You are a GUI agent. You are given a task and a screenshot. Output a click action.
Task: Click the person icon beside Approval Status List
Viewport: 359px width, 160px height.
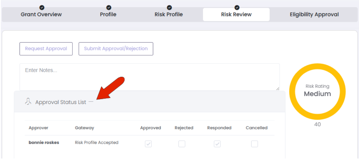pos(28,102)
